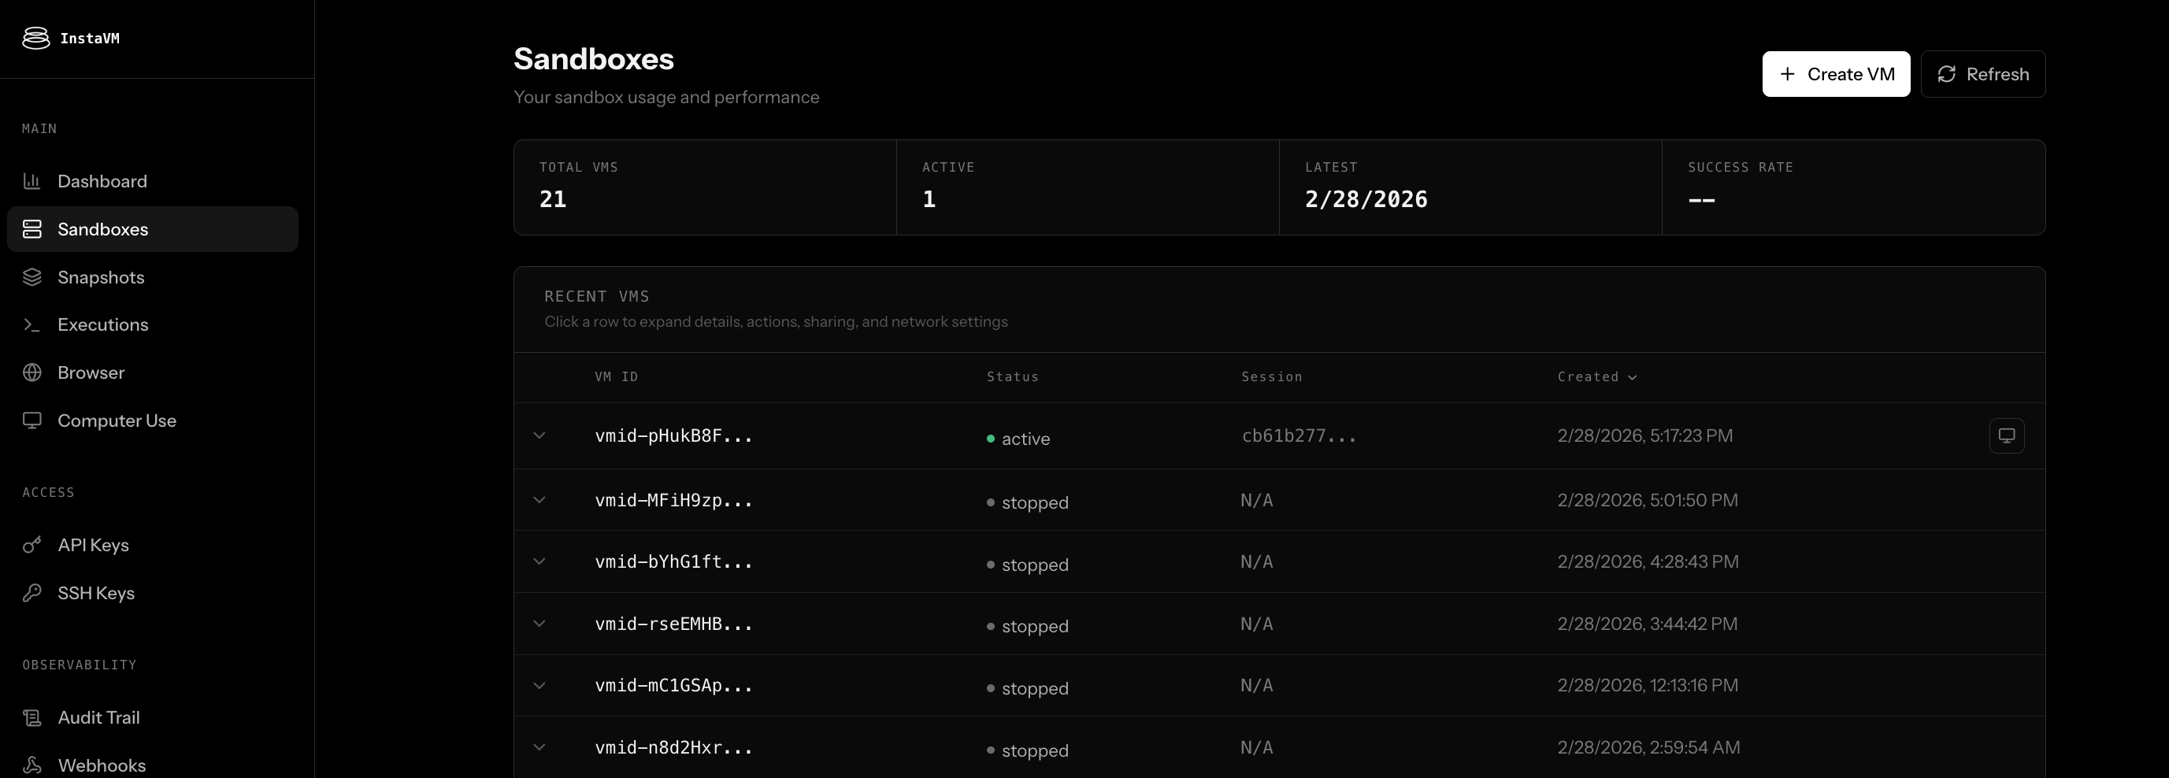
Task: Click the Dashboard bar chart icon
Action: point(32,181)
